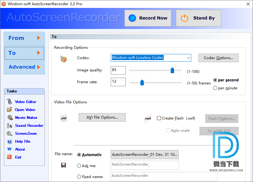Click the automatic file name preview button

point(145,155)
